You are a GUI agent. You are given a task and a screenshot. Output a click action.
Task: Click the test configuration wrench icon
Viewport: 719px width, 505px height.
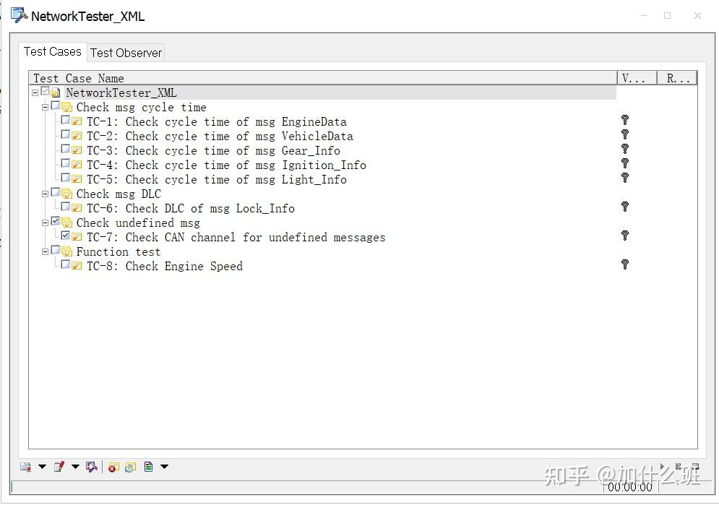tap(92, 467)
